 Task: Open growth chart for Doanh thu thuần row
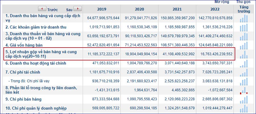[x=244, y=36]
